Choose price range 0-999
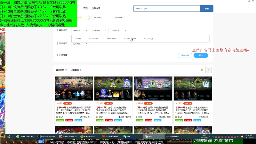 (78, 39)
